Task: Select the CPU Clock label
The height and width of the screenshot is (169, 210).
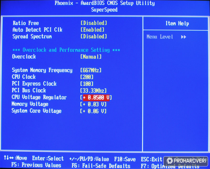Action: 24,77
